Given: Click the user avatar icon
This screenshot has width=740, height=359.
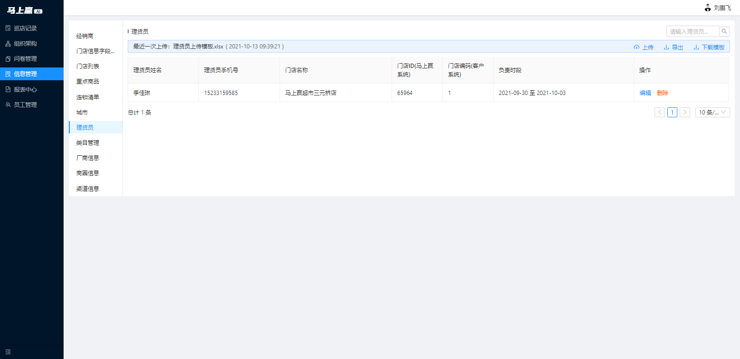Looking at the screenshot, I should pyautogui.click(x=708, y=8).
